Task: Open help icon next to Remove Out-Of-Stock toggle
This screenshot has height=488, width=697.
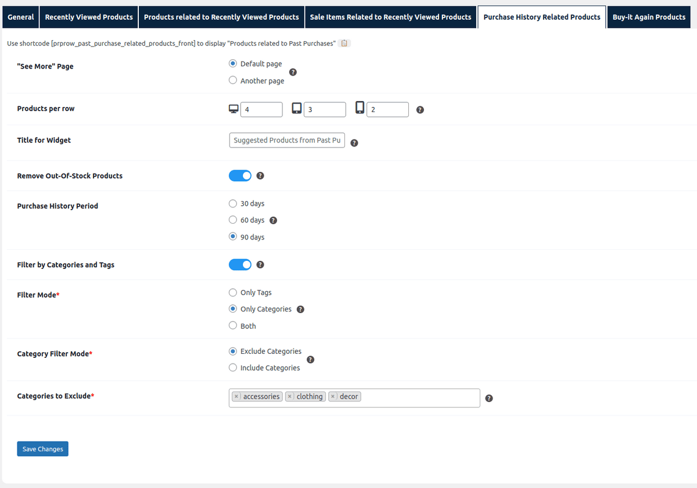Action: (x=260, y=175)
